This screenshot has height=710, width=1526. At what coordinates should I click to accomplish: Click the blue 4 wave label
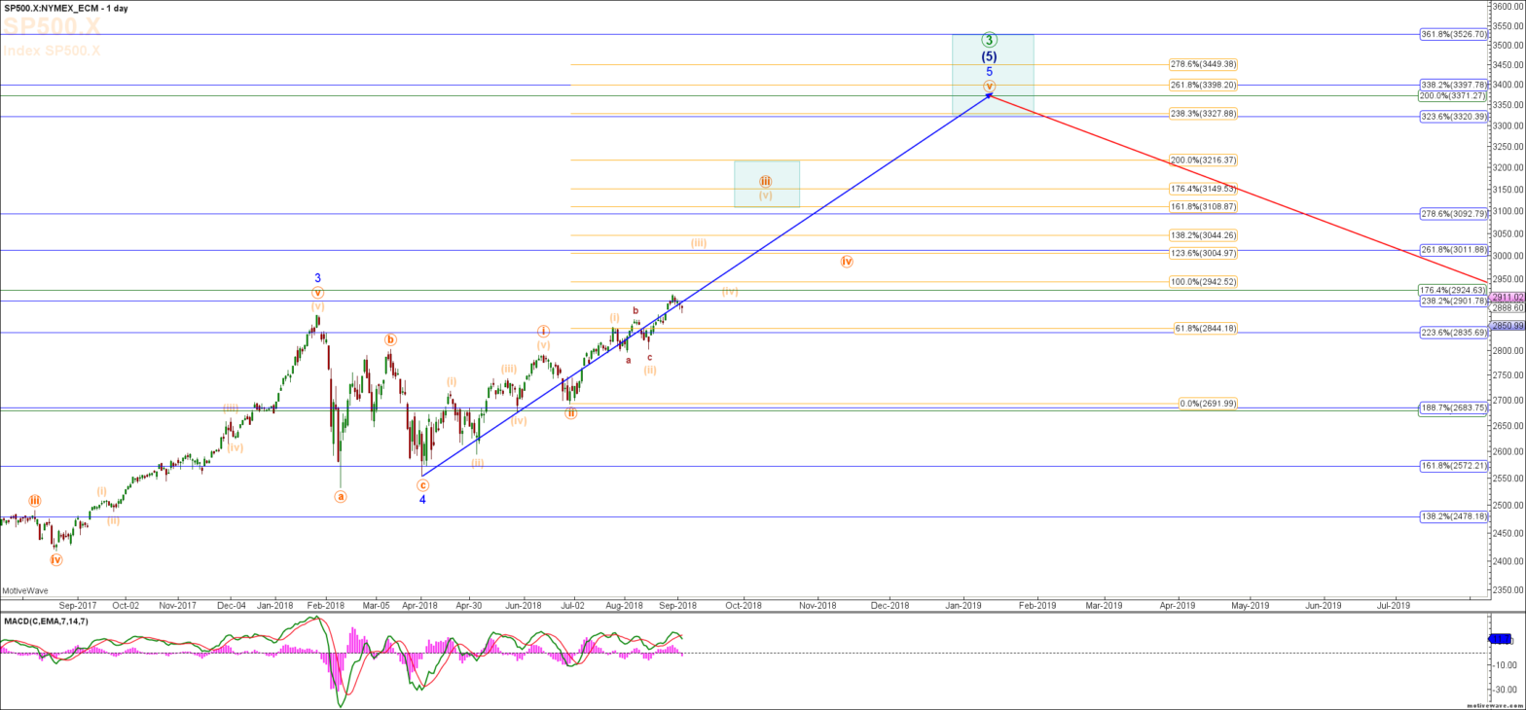click(x=422, y=500)
